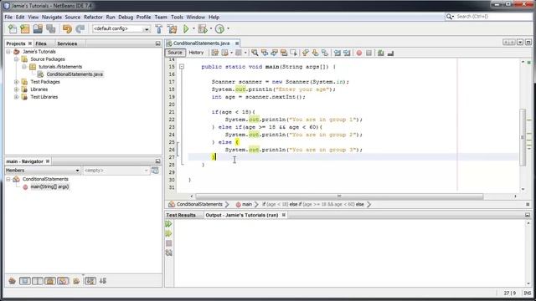
Task: Toggle Show Inherited Members in the Navigator filters
Action: point(13,281)
